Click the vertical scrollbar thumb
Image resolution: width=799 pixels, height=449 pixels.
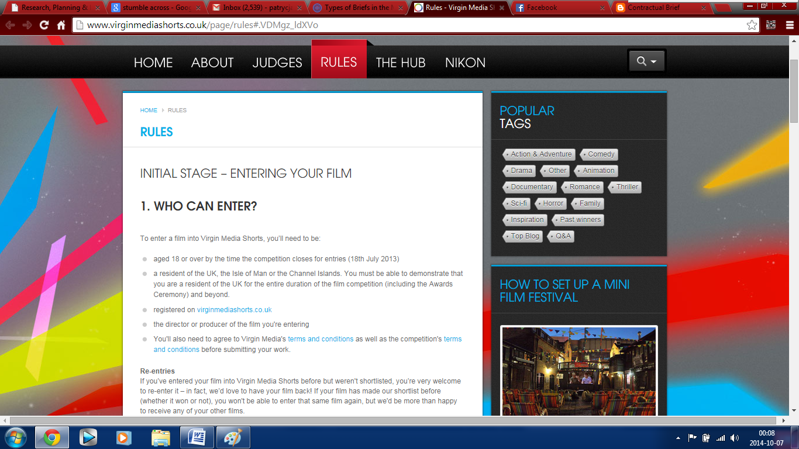click(x=794, y=91)
